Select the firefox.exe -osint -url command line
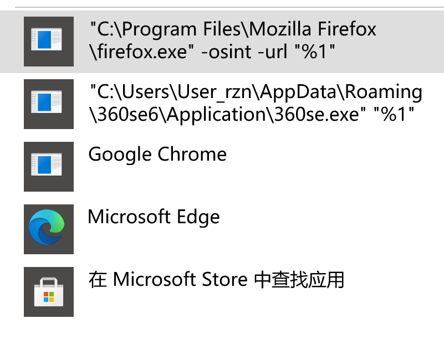Viewport: 444px width, 339px height. (x=212, y=52)
